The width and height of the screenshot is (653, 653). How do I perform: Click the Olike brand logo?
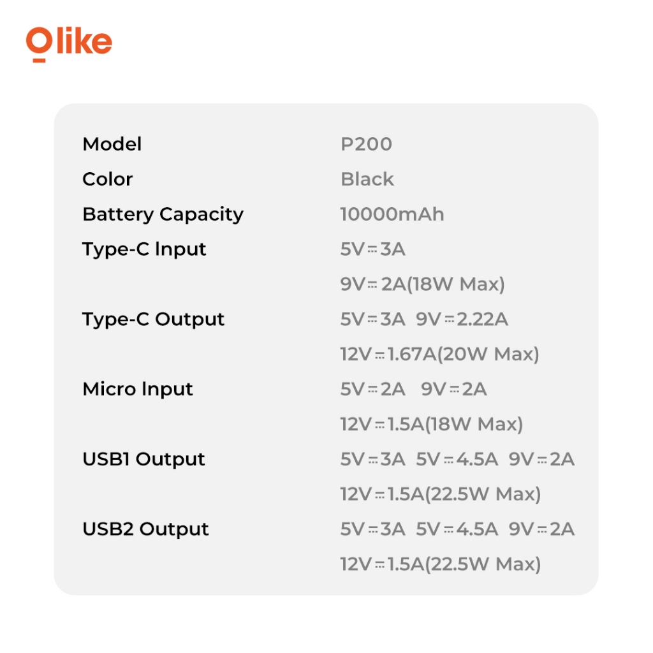69,43
